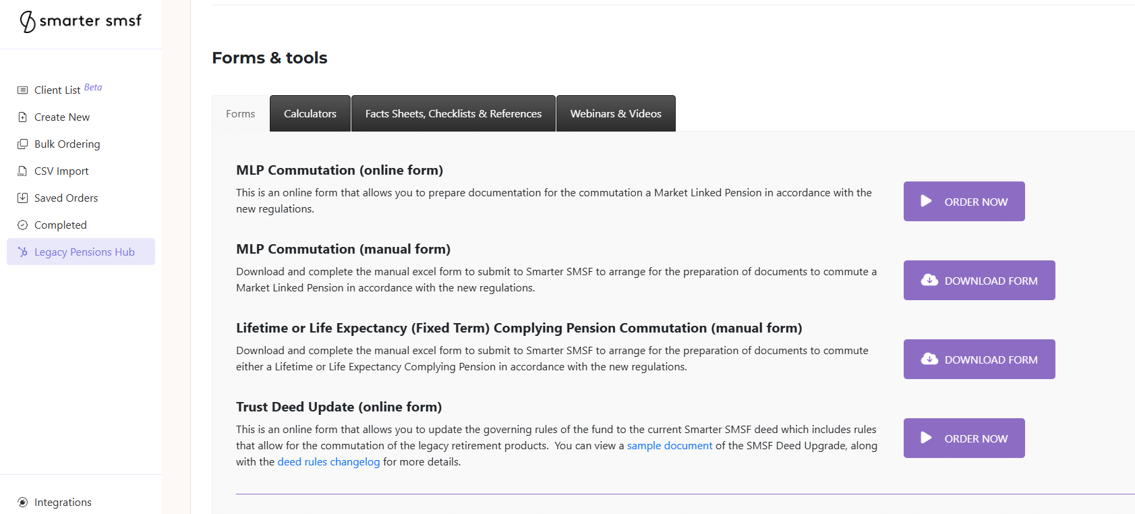Click the cloud download icon for MLP manual form

pos(930,280)
